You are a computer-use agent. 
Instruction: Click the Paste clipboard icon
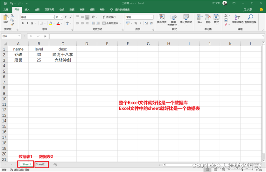tap(6, 17)
